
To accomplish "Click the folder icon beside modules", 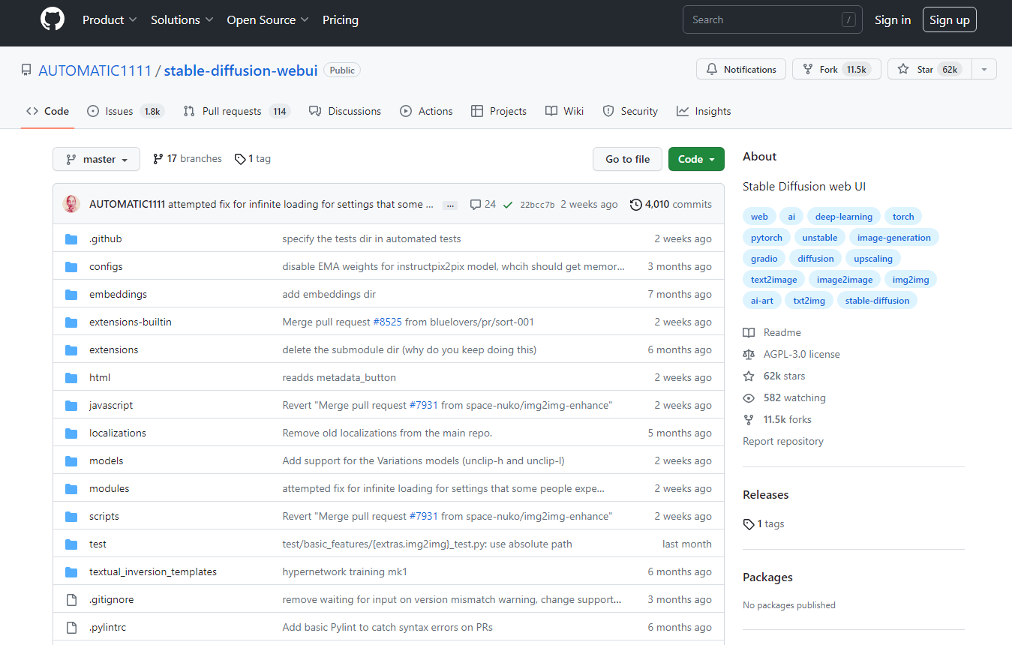I will pyautogui.click(x=71, y=489).
